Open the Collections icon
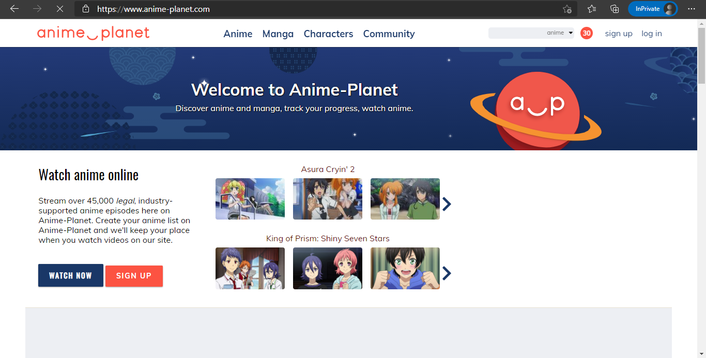 pos(615,9)
